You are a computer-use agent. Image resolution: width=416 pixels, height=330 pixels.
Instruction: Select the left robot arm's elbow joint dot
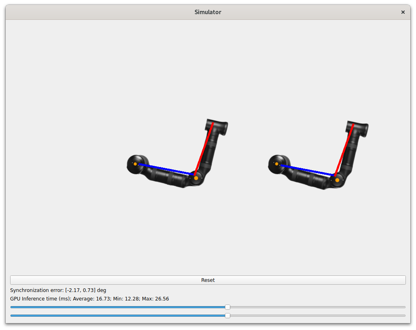point(196,178)
